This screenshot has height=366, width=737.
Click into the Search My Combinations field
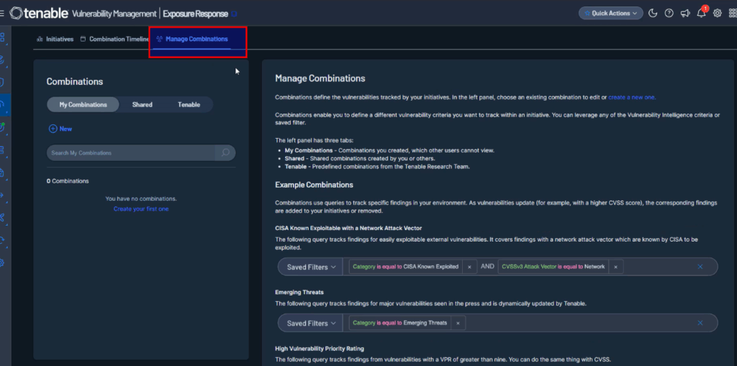point(131,152)
